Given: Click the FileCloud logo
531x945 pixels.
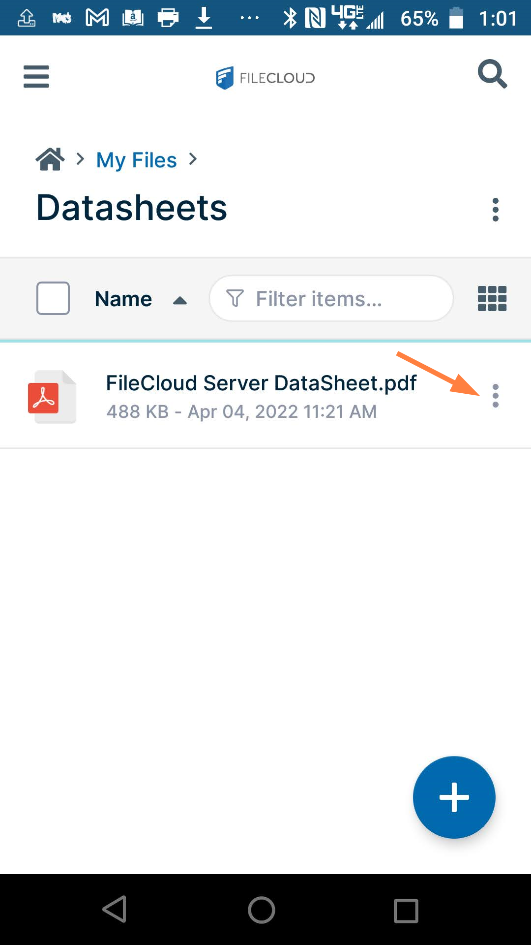Looking at the screenshot, I should coord(265,77).
